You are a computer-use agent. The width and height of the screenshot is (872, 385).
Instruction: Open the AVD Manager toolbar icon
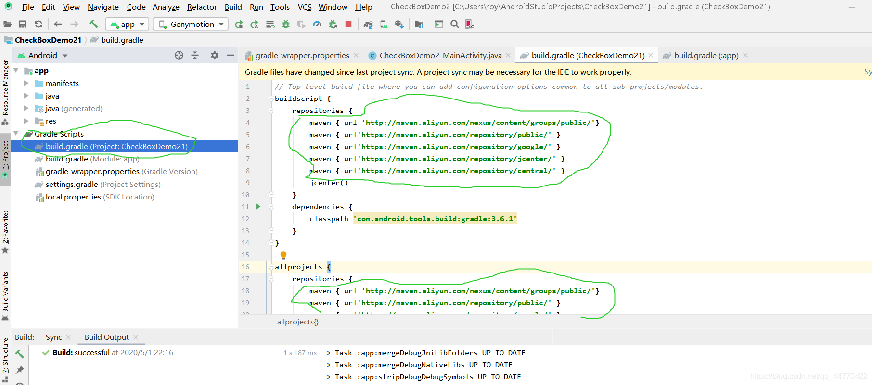(384, 24)
